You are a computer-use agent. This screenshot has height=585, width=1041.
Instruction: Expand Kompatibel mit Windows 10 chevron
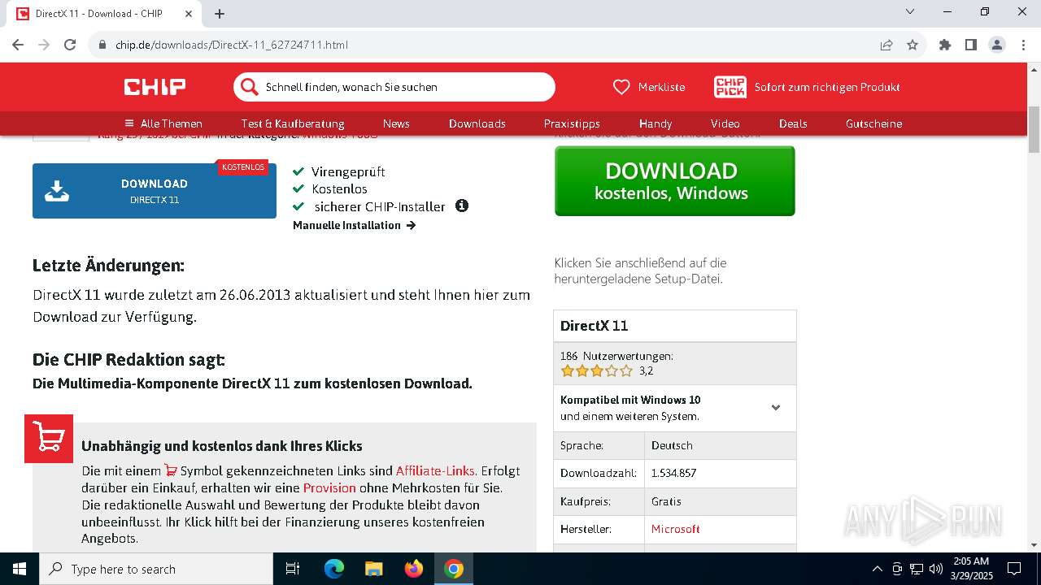[x=776, y=408]
